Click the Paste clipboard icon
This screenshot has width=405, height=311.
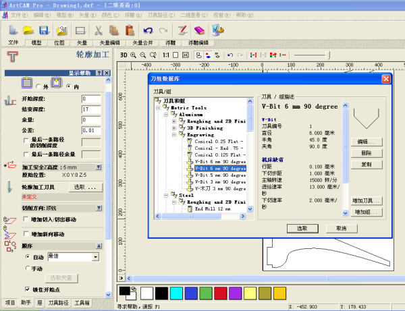(x=130, y=30)
